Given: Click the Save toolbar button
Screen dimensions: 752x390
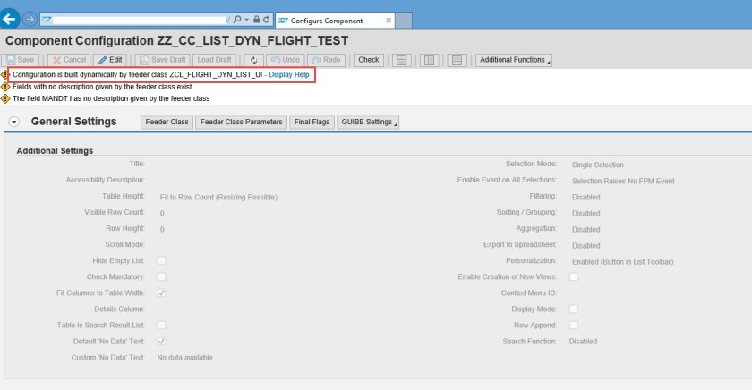Looking at the screenshot, I should tap(20, 60).
